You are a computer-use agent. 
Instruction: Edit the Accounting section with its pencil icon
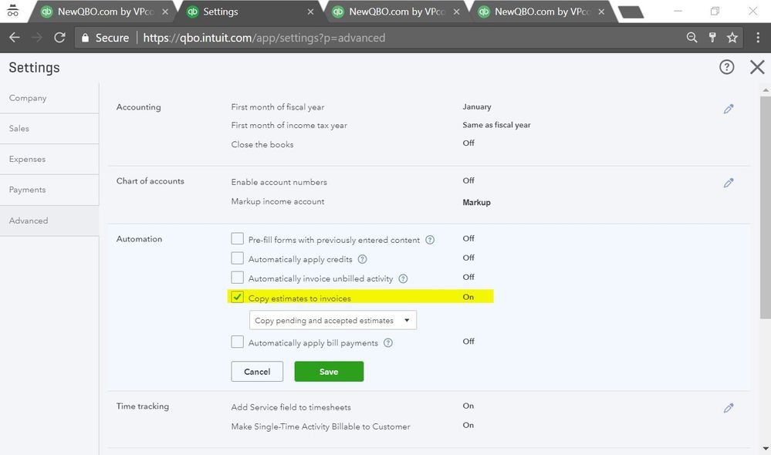729,109
